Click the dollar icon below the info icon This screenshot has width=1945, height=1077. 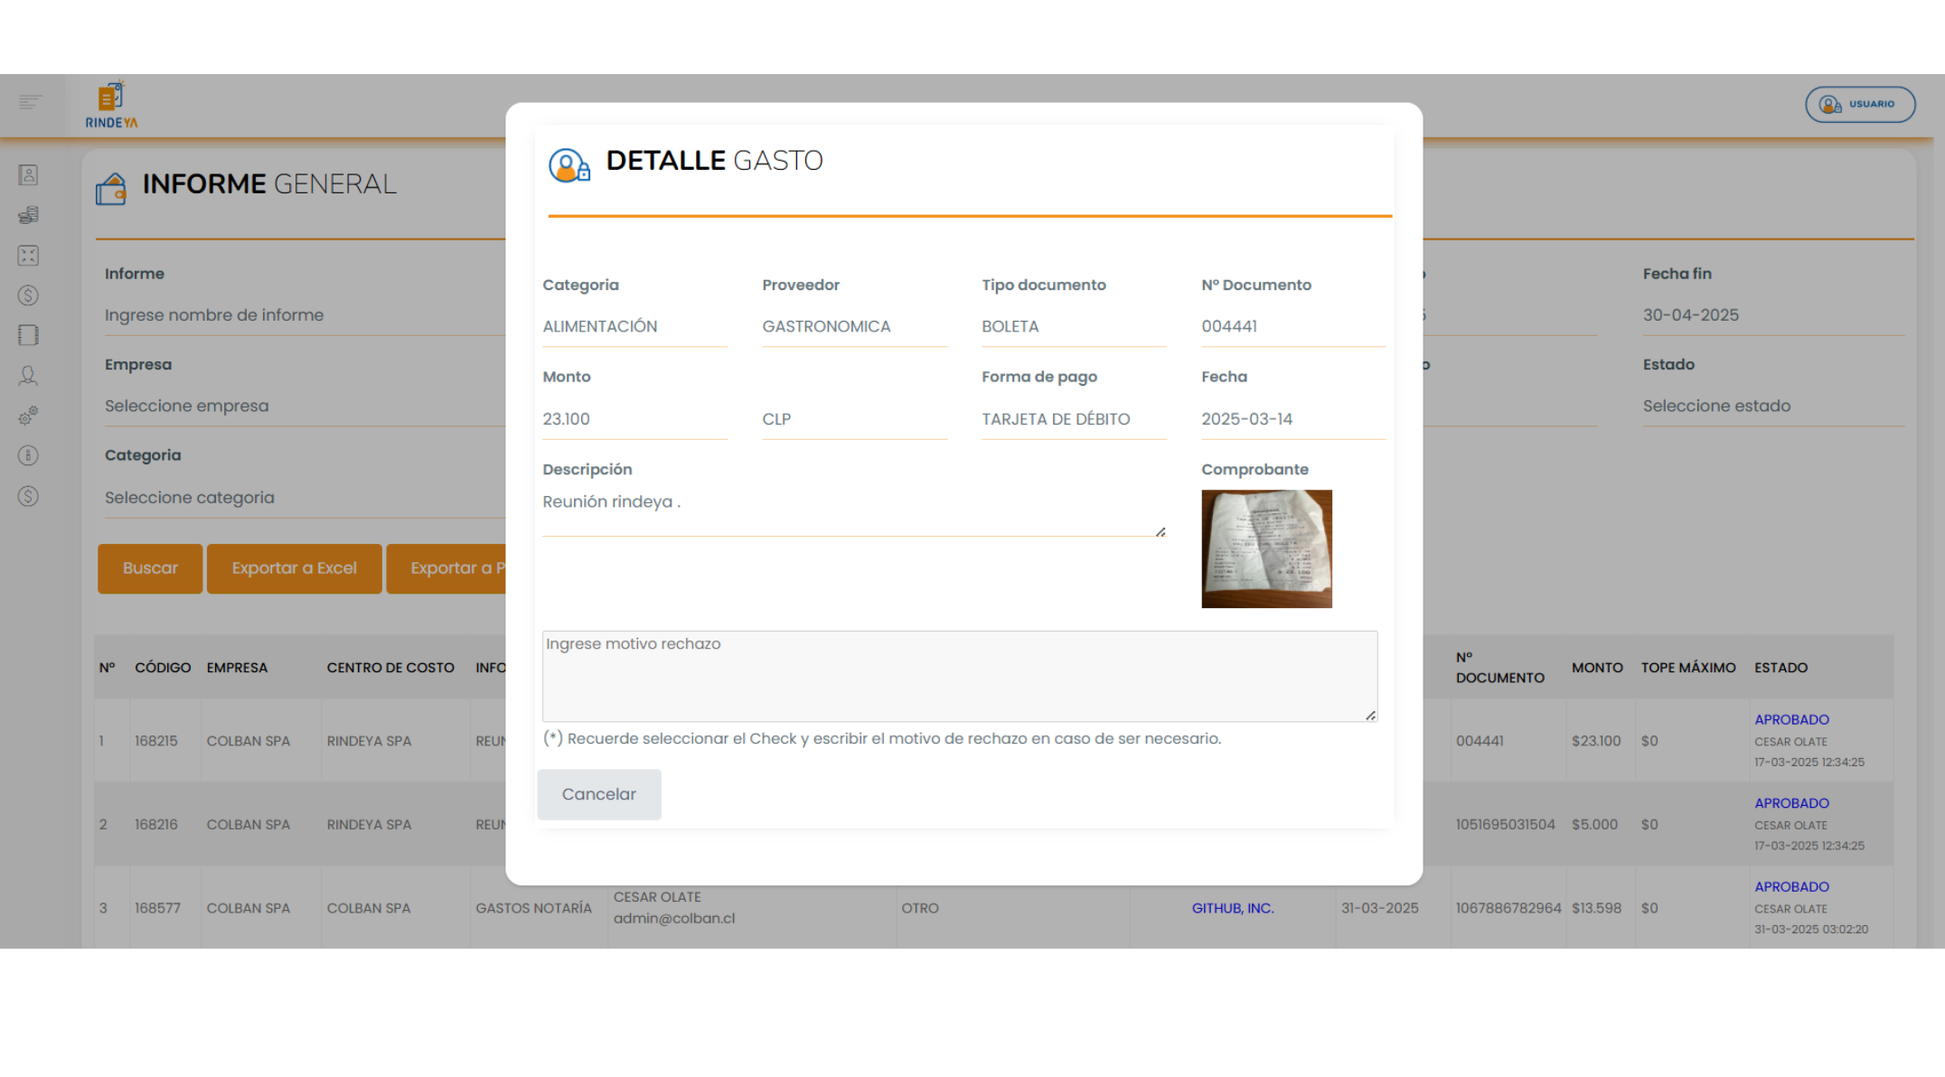coord(28,496)
